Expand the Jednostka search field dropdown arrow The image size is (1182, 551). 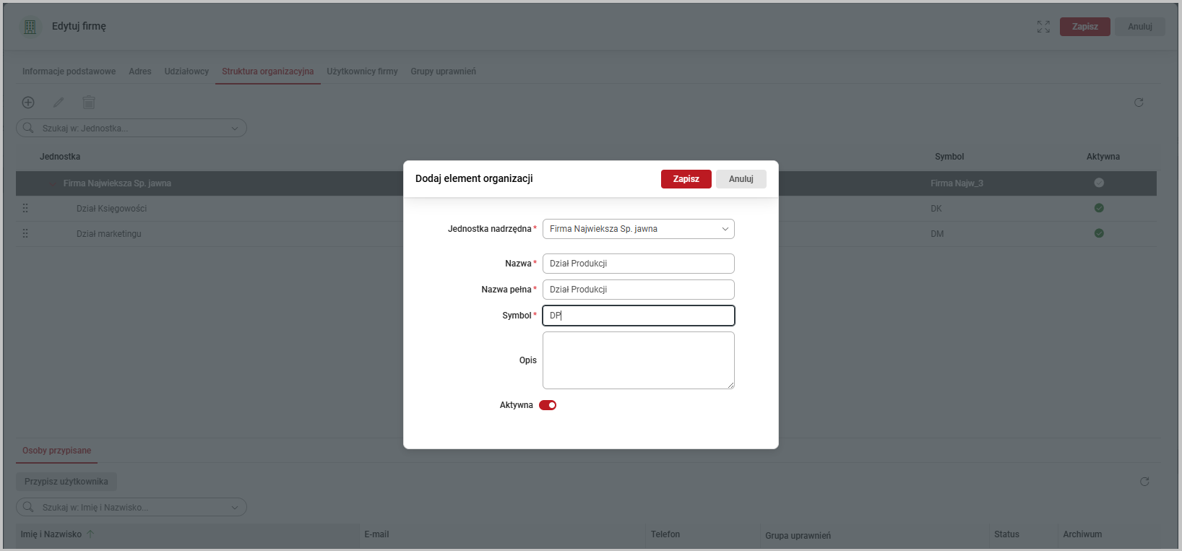(x=235, y=129)
